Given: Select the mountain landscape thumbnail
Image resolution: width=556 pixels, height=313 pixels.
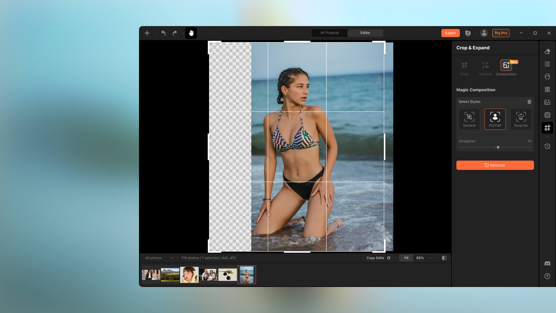Looking at the screenshot, I should 170,275.
